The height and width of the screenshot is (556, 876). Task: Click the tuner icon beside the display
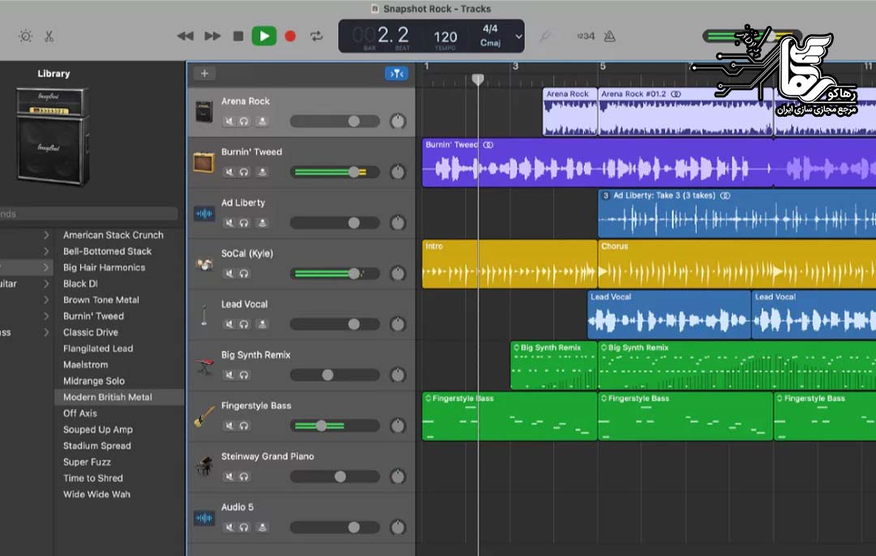[546, 36]
